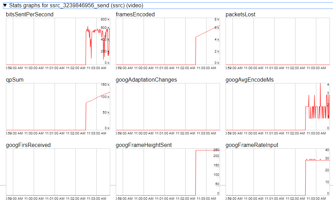This screenshot has height=206, width=333.
Task: Click the googAdaptationChanges title text
Action: coord(146,80)
